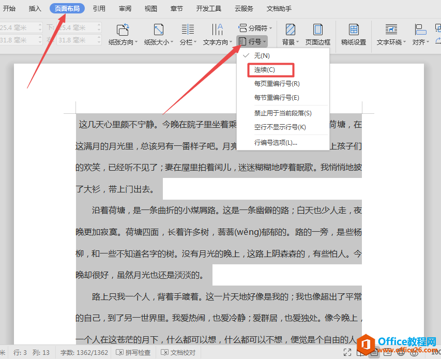Click the 页面边框 page border icon
Image resolution: width=441 pixels, height=359 pixels.
pos(318,29)
